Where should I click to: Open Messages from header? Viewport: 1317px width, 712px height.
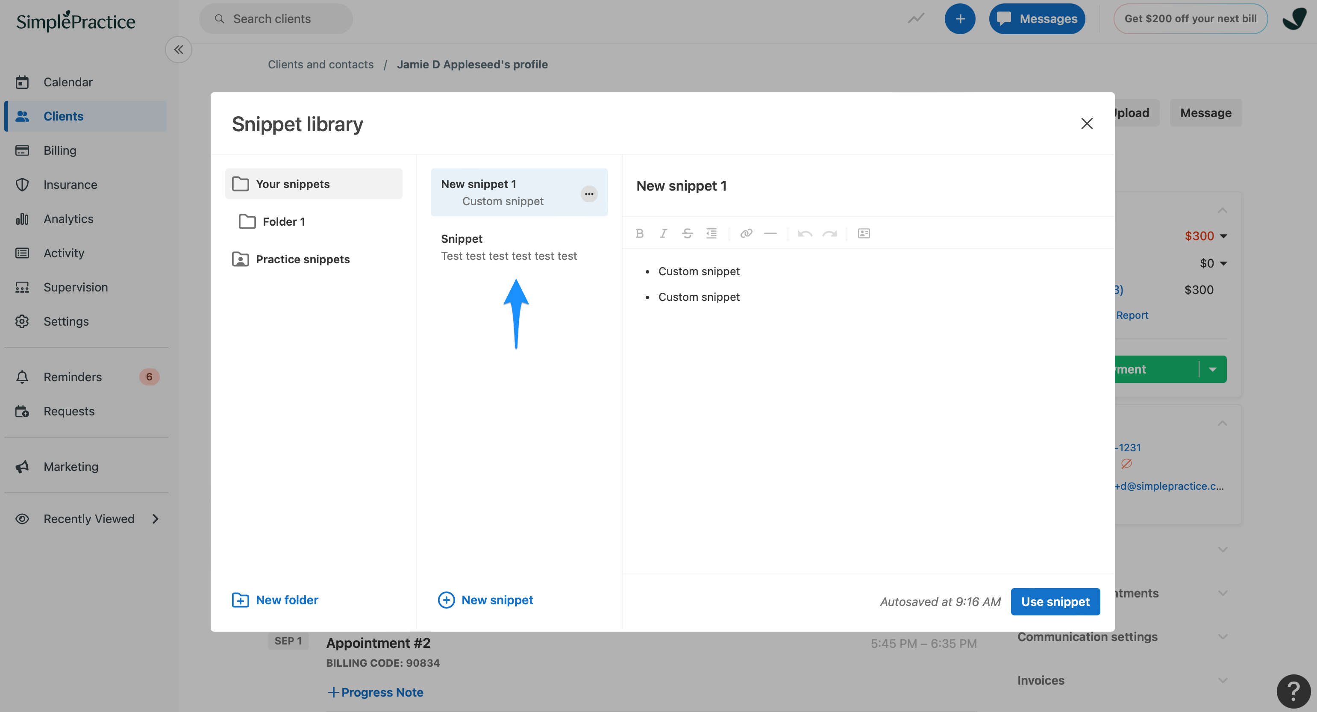[1037, 19]
